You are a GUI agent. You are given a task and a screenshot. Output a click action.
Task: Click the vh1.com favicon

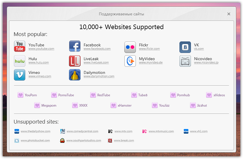tap(186, 131)
